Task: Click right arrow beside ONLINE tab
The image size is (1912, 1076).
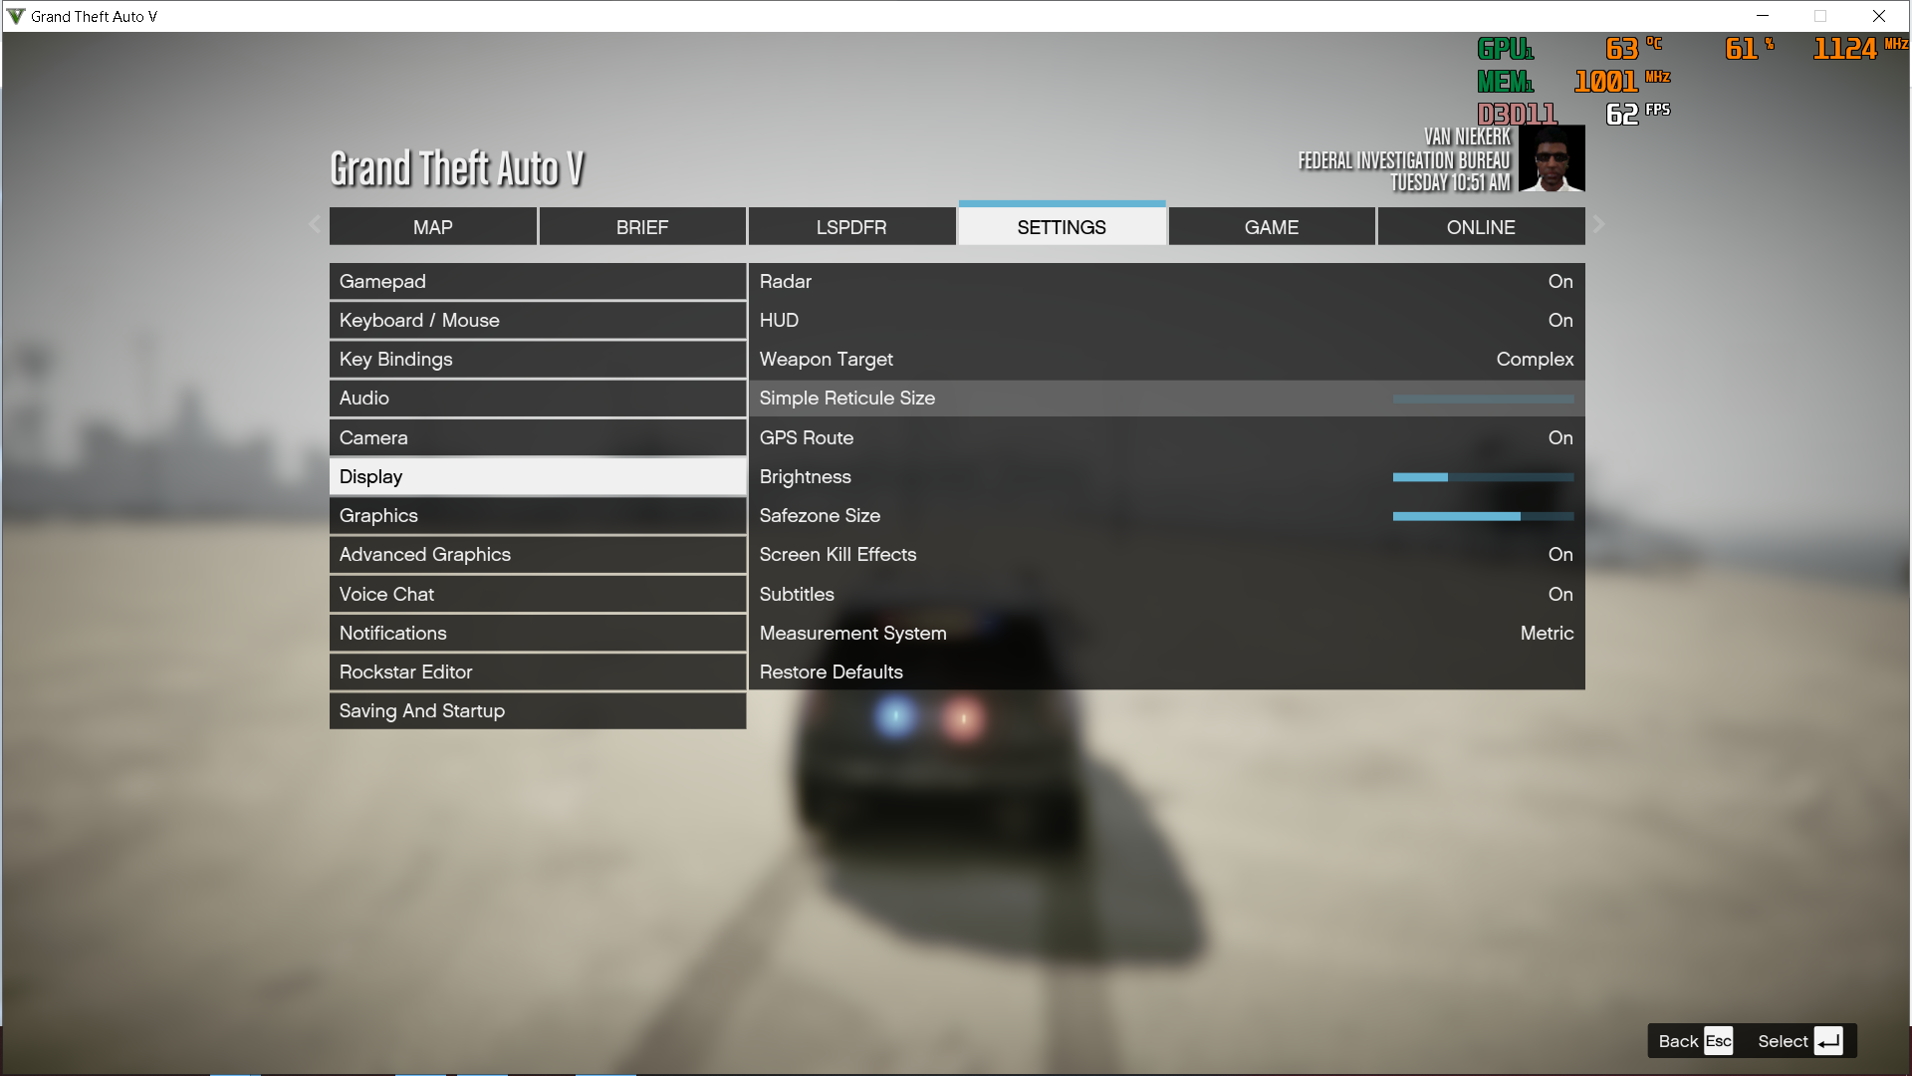Action: (x=1598, y=225)
